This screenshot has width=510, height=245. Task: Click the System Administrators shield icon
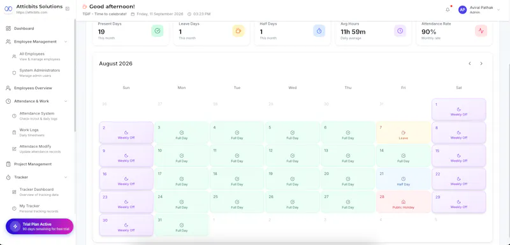14,73
